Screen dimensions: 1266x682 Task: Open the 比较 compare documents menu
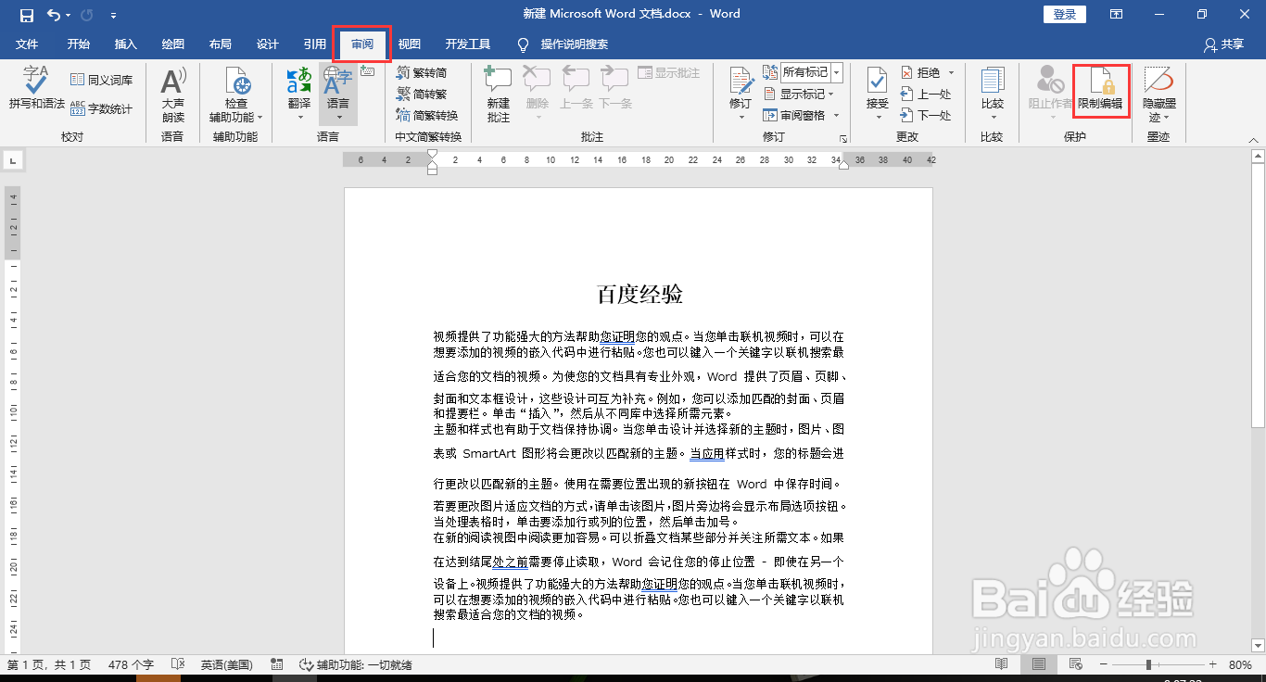coord(993,95)
